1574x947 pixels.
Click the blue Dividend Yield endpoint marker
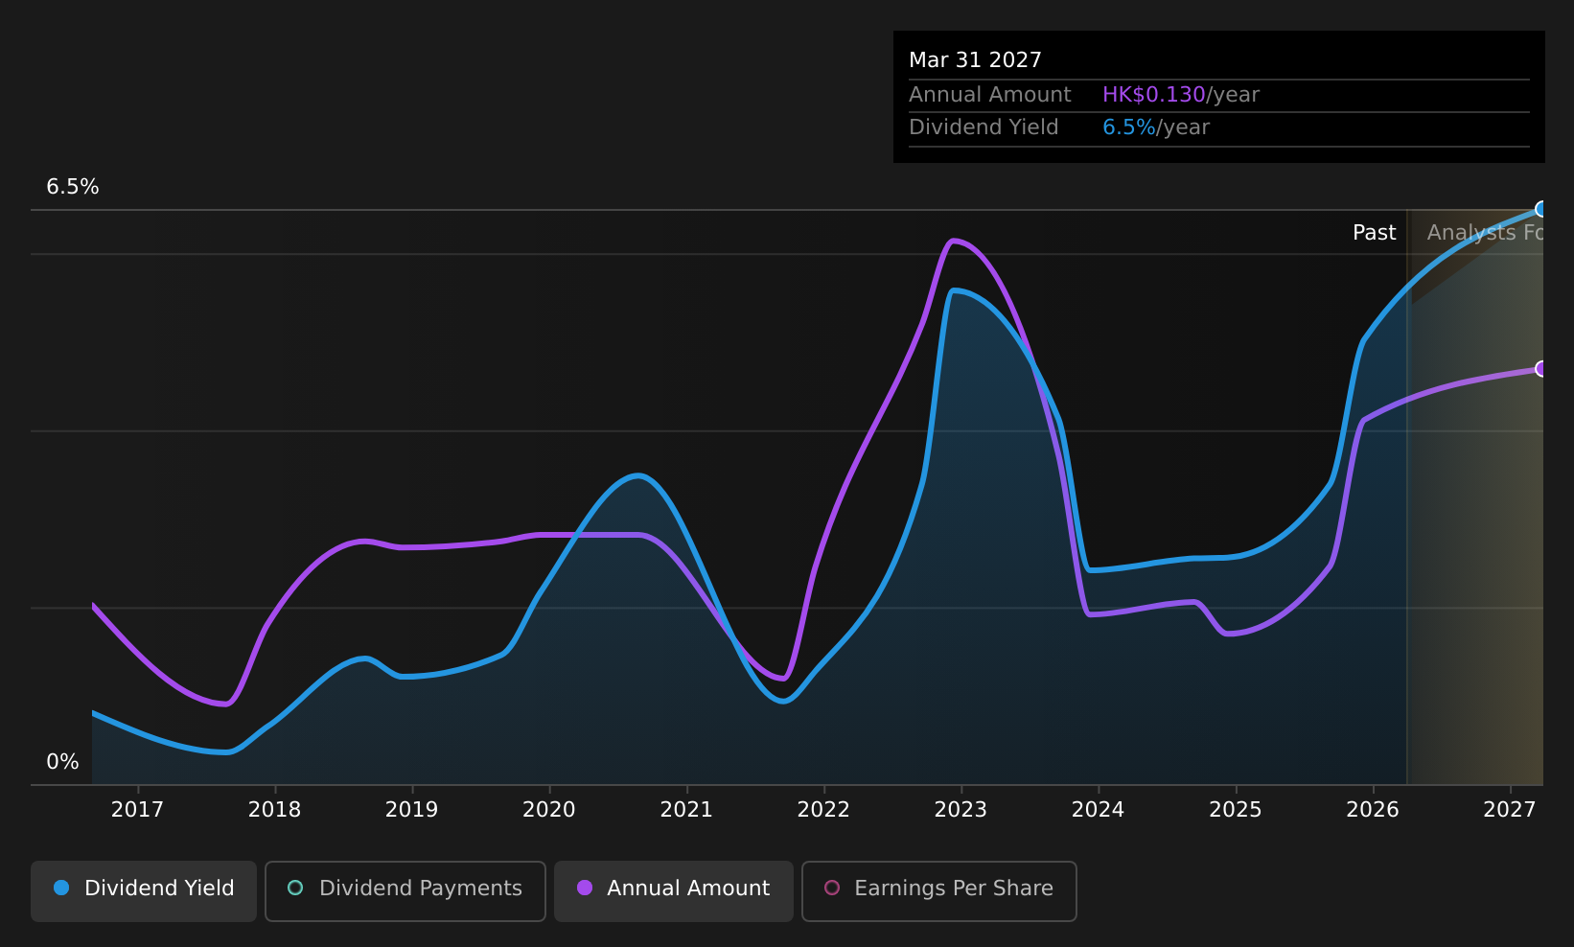tap(1541, 209)
